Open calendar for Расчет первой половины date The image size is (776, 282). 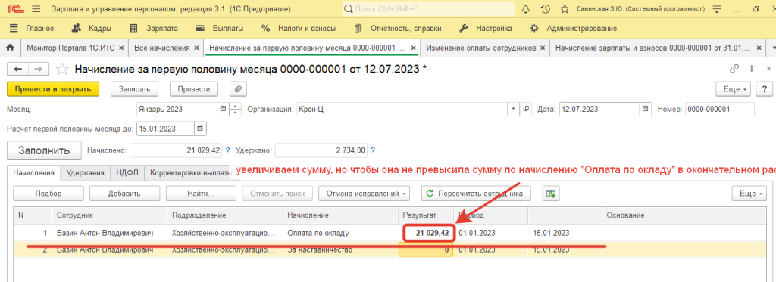pos(200,129)
